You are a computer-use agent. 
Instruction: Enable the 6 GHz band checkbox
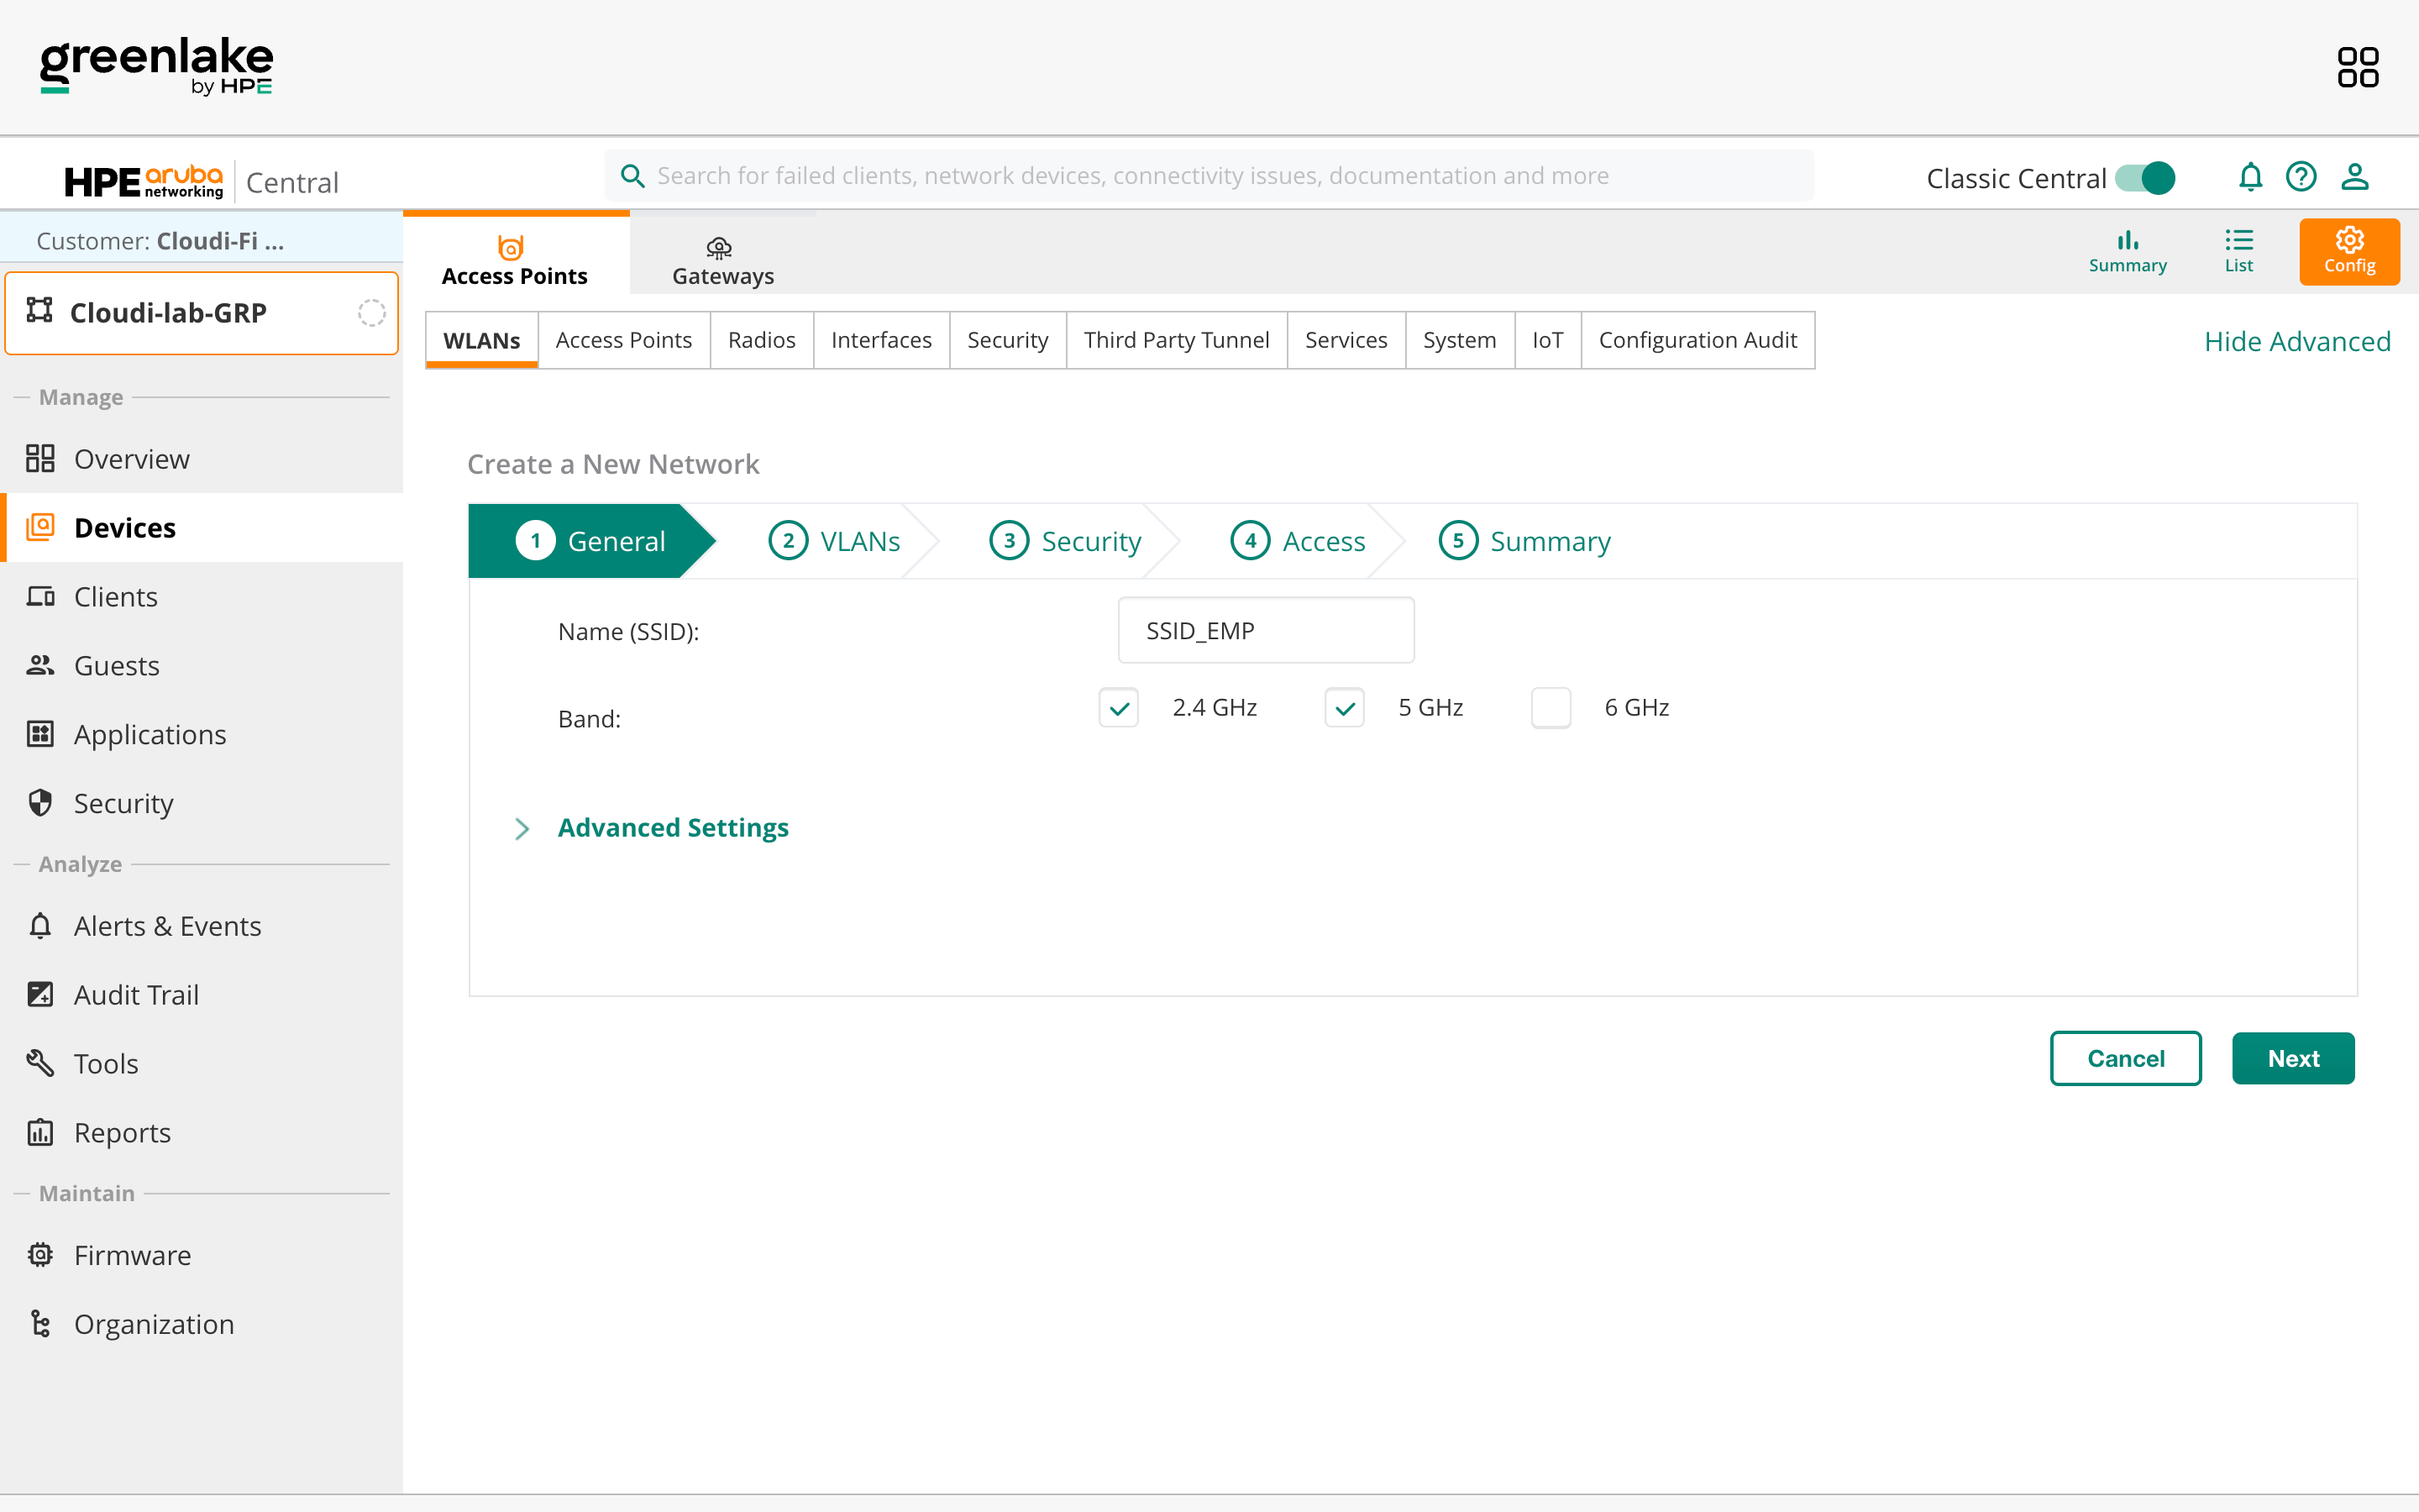pos(1551,708)
